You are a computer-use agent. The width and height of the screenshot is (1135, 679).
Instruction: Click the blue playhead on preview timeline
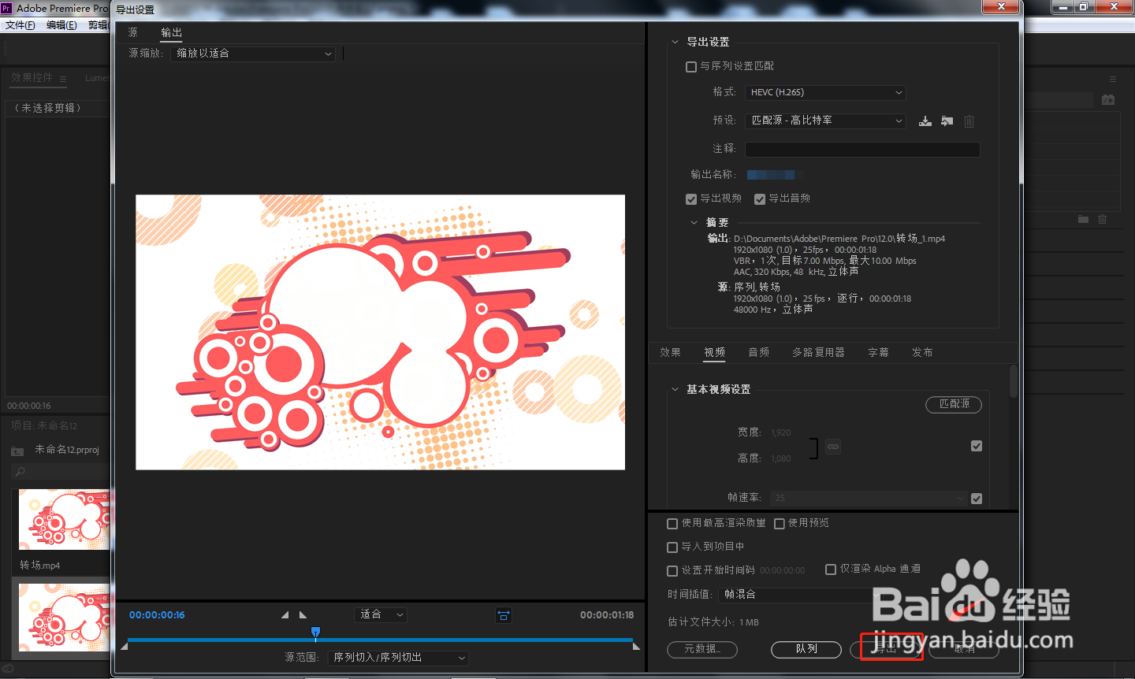pyautogui.click(x=315, y=632)
